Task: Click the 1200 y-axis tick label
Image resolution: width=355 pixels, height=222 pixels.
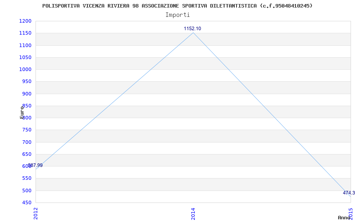Action: [25, 21]
